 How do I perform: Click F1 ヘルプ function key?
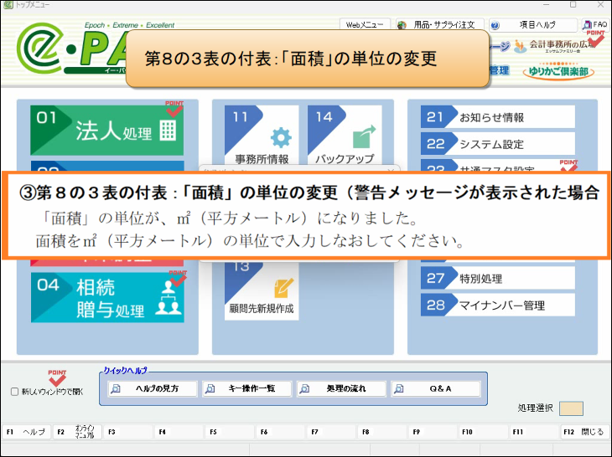pos(27,432)
